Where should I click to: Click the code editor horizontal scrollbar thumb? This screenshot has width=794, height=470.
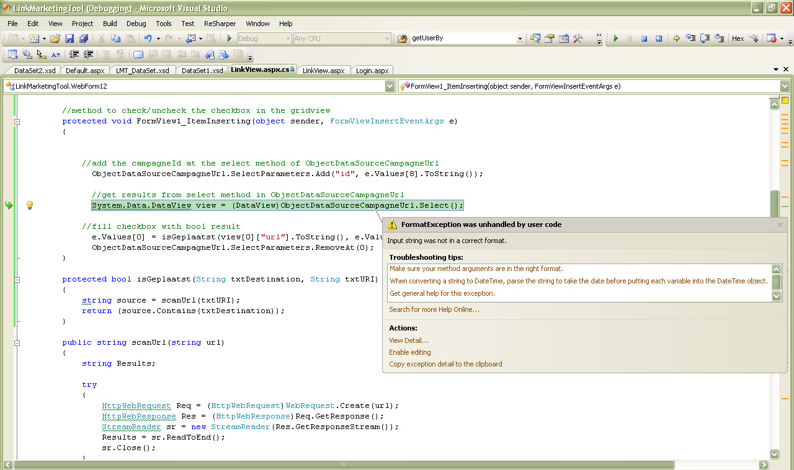[x=344, y=464]
